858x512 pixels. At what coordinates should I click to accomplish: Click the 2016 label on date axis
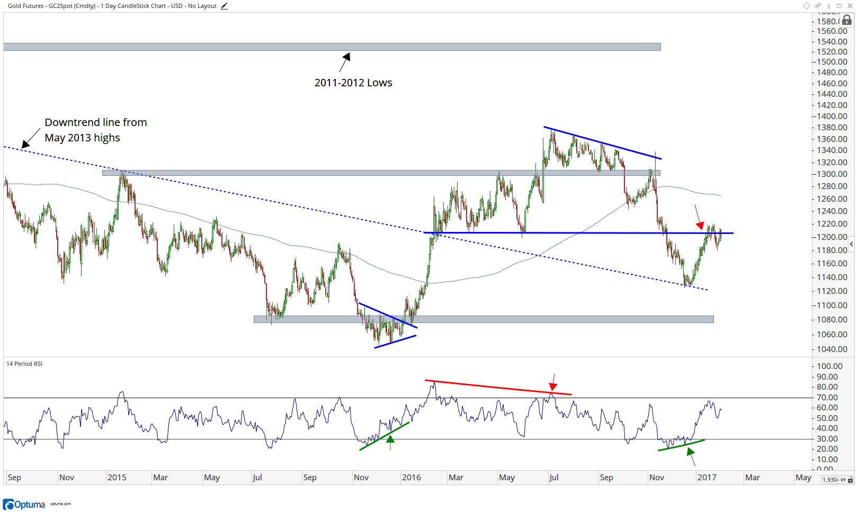coord(412,477)
